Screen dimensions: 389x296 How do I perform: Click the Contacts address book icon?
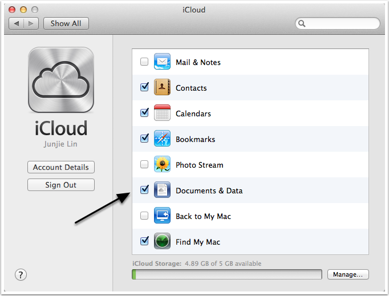(x=162, y=87)
